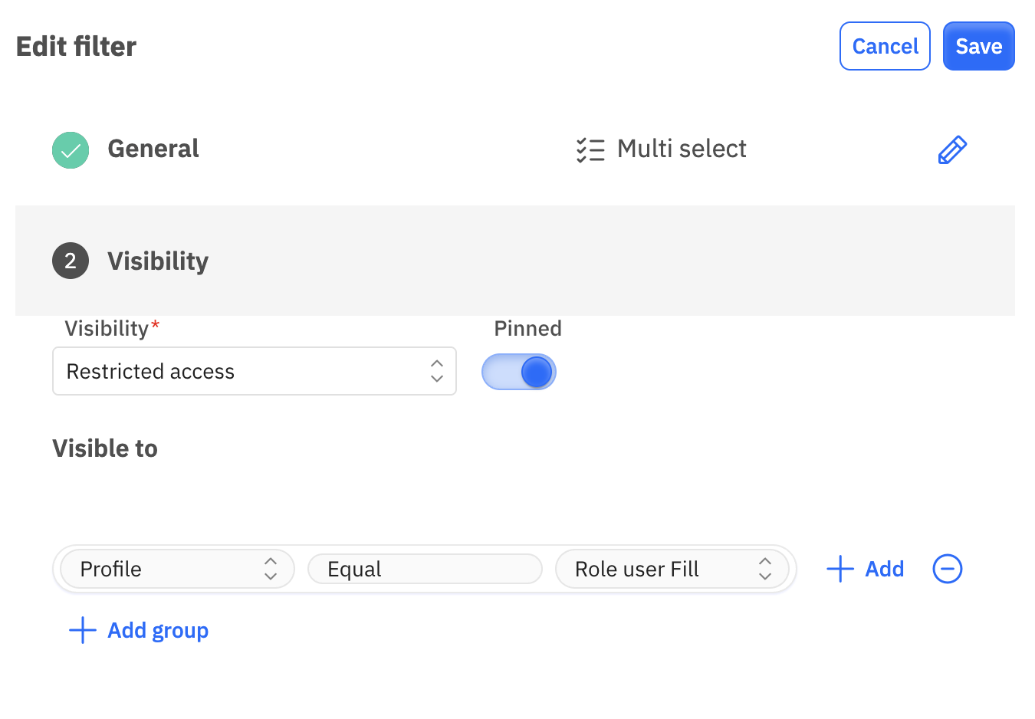Click the Equal operator field
Image resolution: width=1035 pixels, height=719 pixels.
(425, 569)
